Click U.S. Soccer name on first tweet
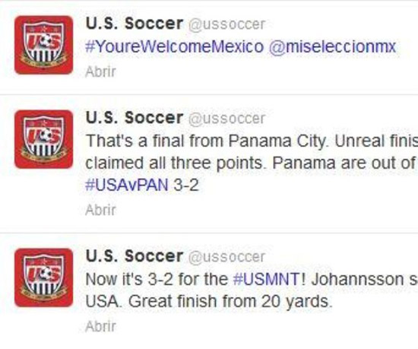 click(x=135, y=24)
